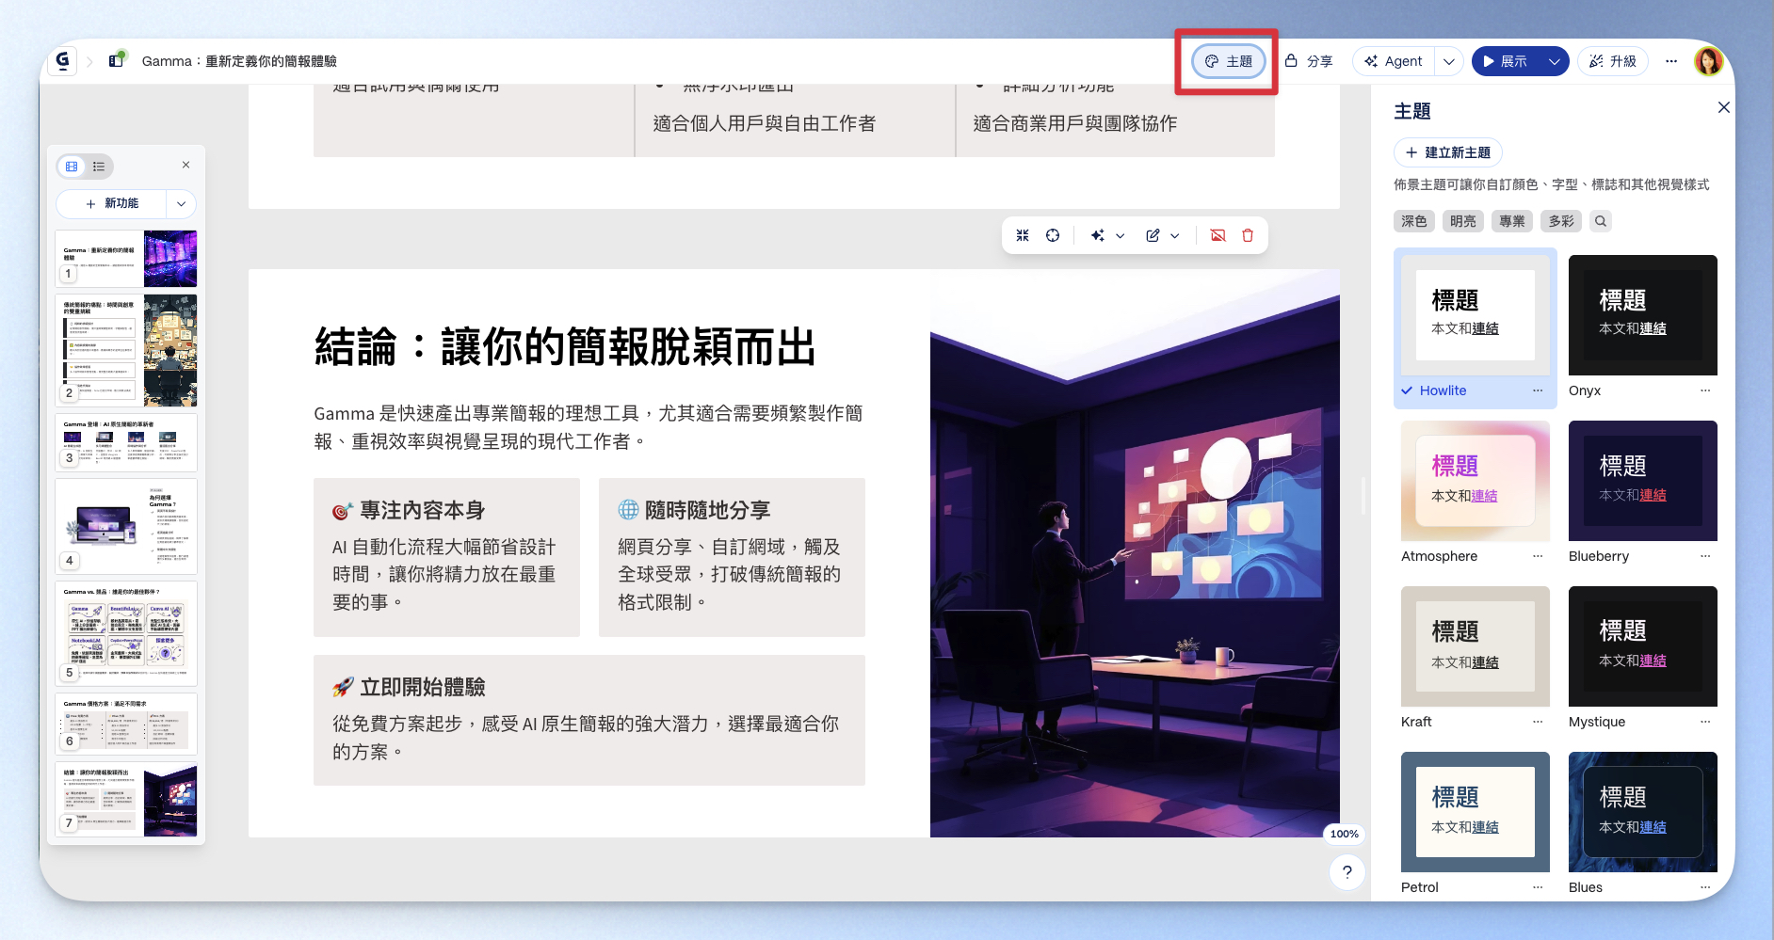Screen dimensions: 1774x940
Task: Select slide 4 thumbnail in the sidebar
Action: click(x=126, y=526)
